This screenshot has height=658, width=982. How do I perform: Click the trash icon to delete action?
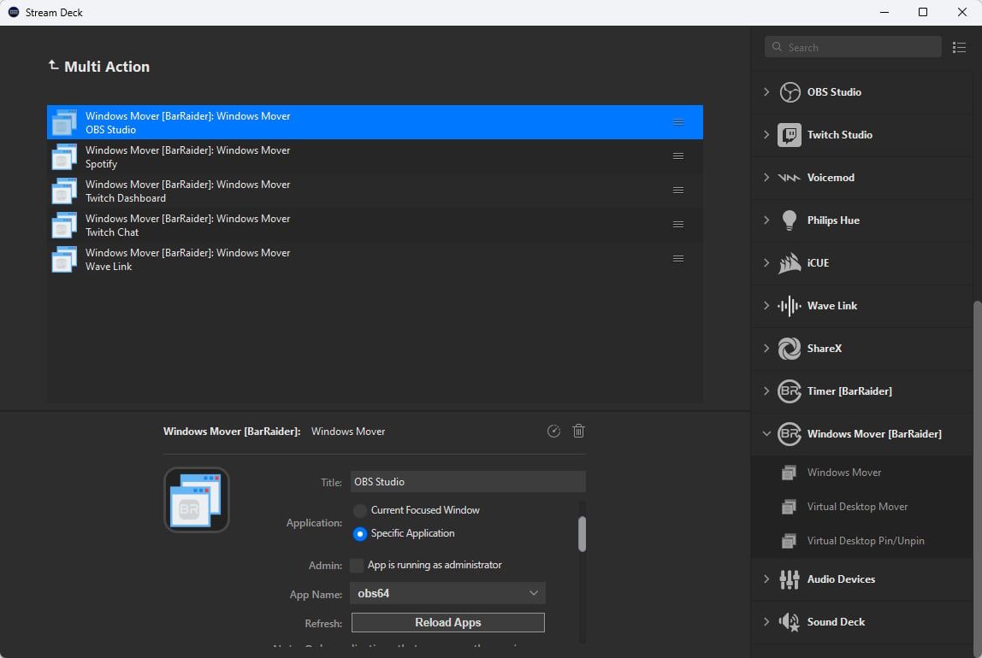[x=578, y=432]
